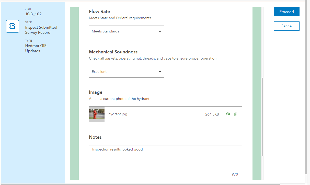This screenshot has height=185, width=310.
Task: Expand the Mechanical Soundness dropdown arrow
Action: point(160,72)
